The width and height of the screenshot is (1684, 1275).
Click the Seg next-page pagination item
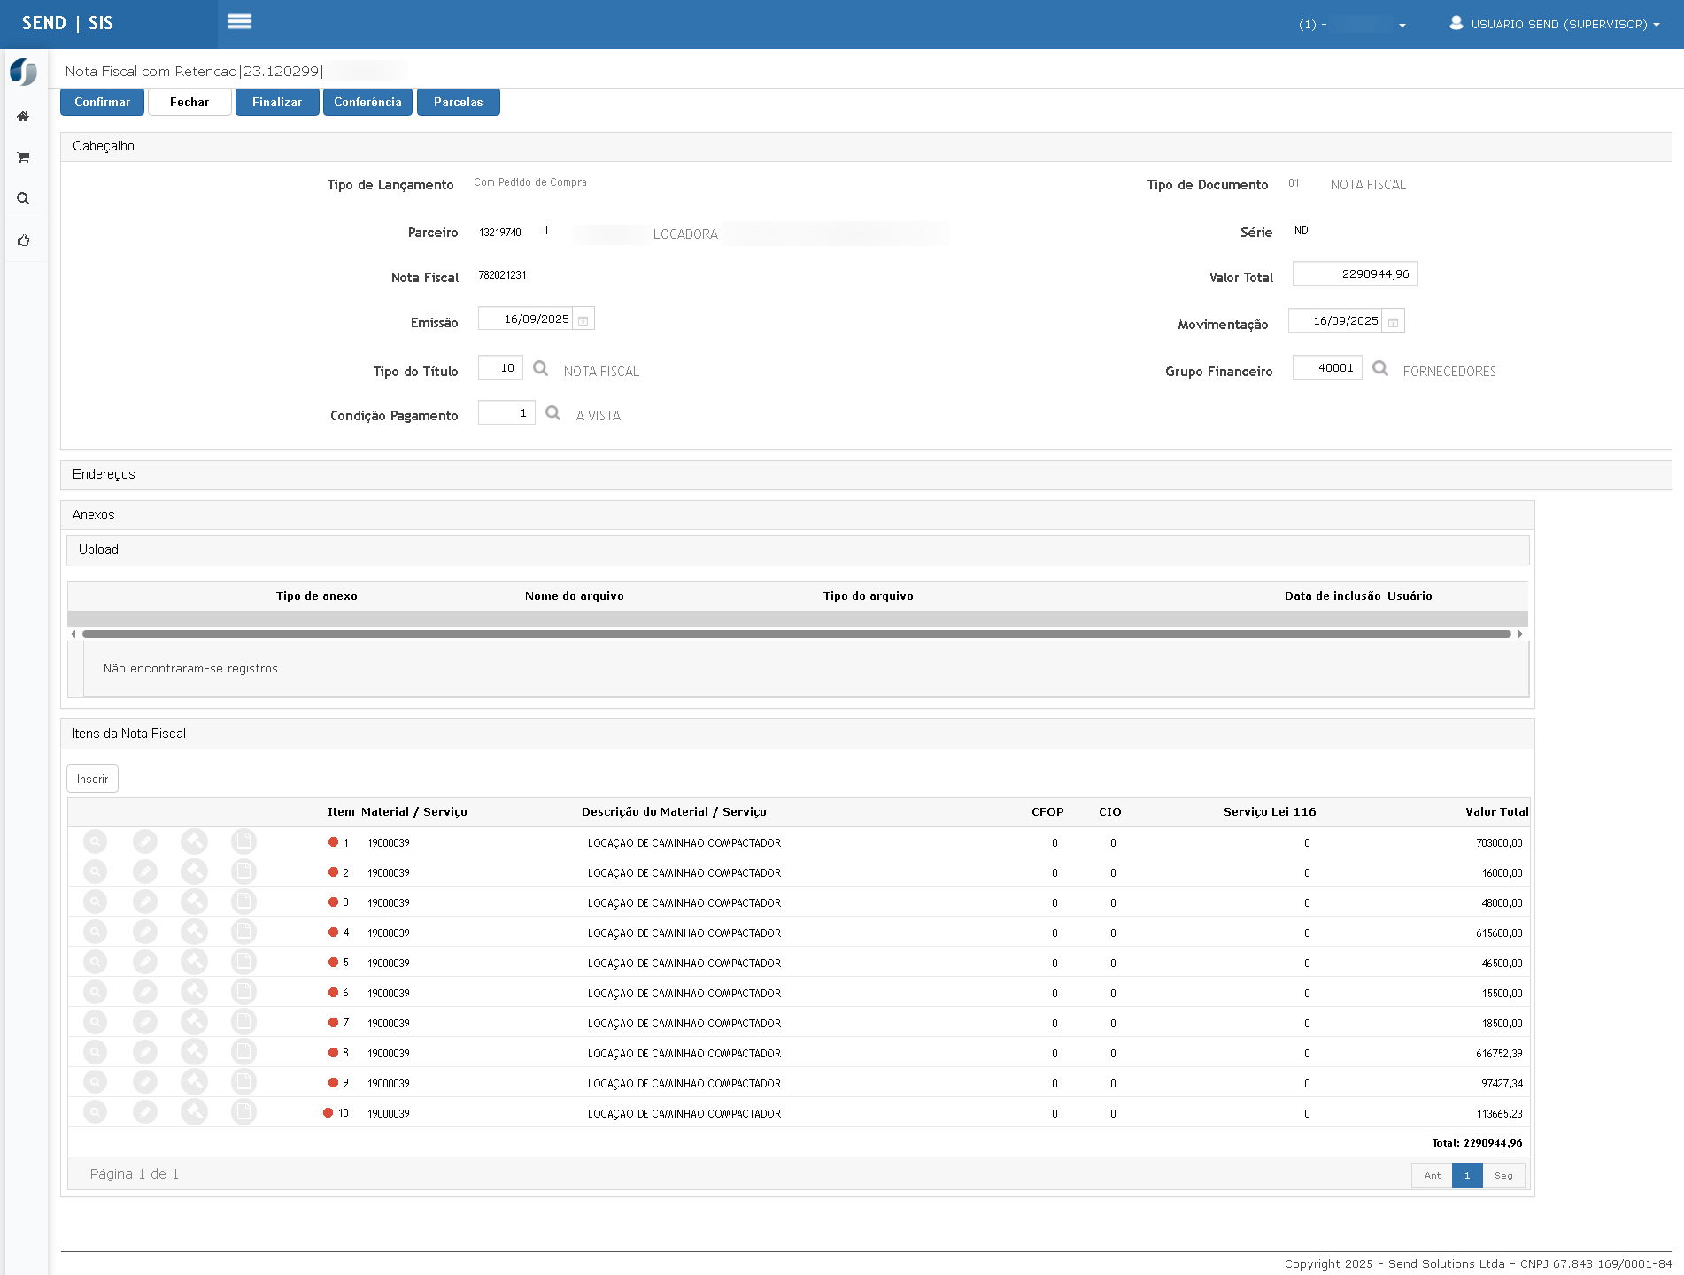pos(1502,1176)
